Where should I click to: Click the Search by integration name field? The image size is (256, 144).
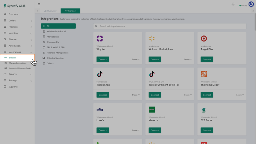pyautogui.click(x=170, y=26)
